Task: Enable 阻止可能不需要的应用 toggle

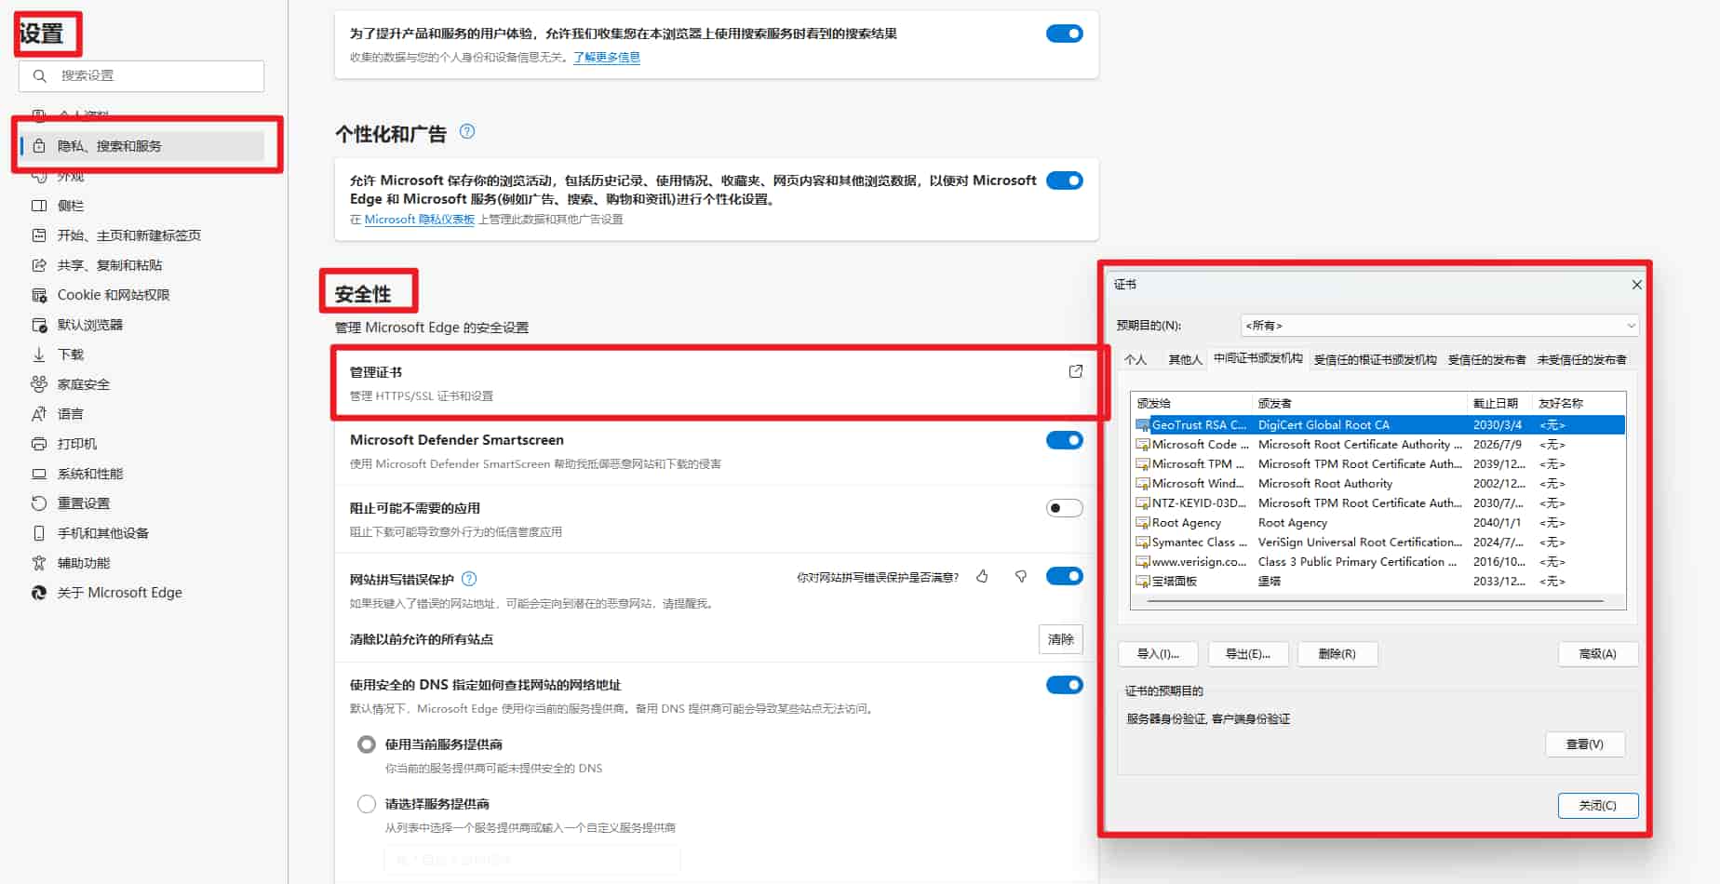Action: click(1064, 507)
